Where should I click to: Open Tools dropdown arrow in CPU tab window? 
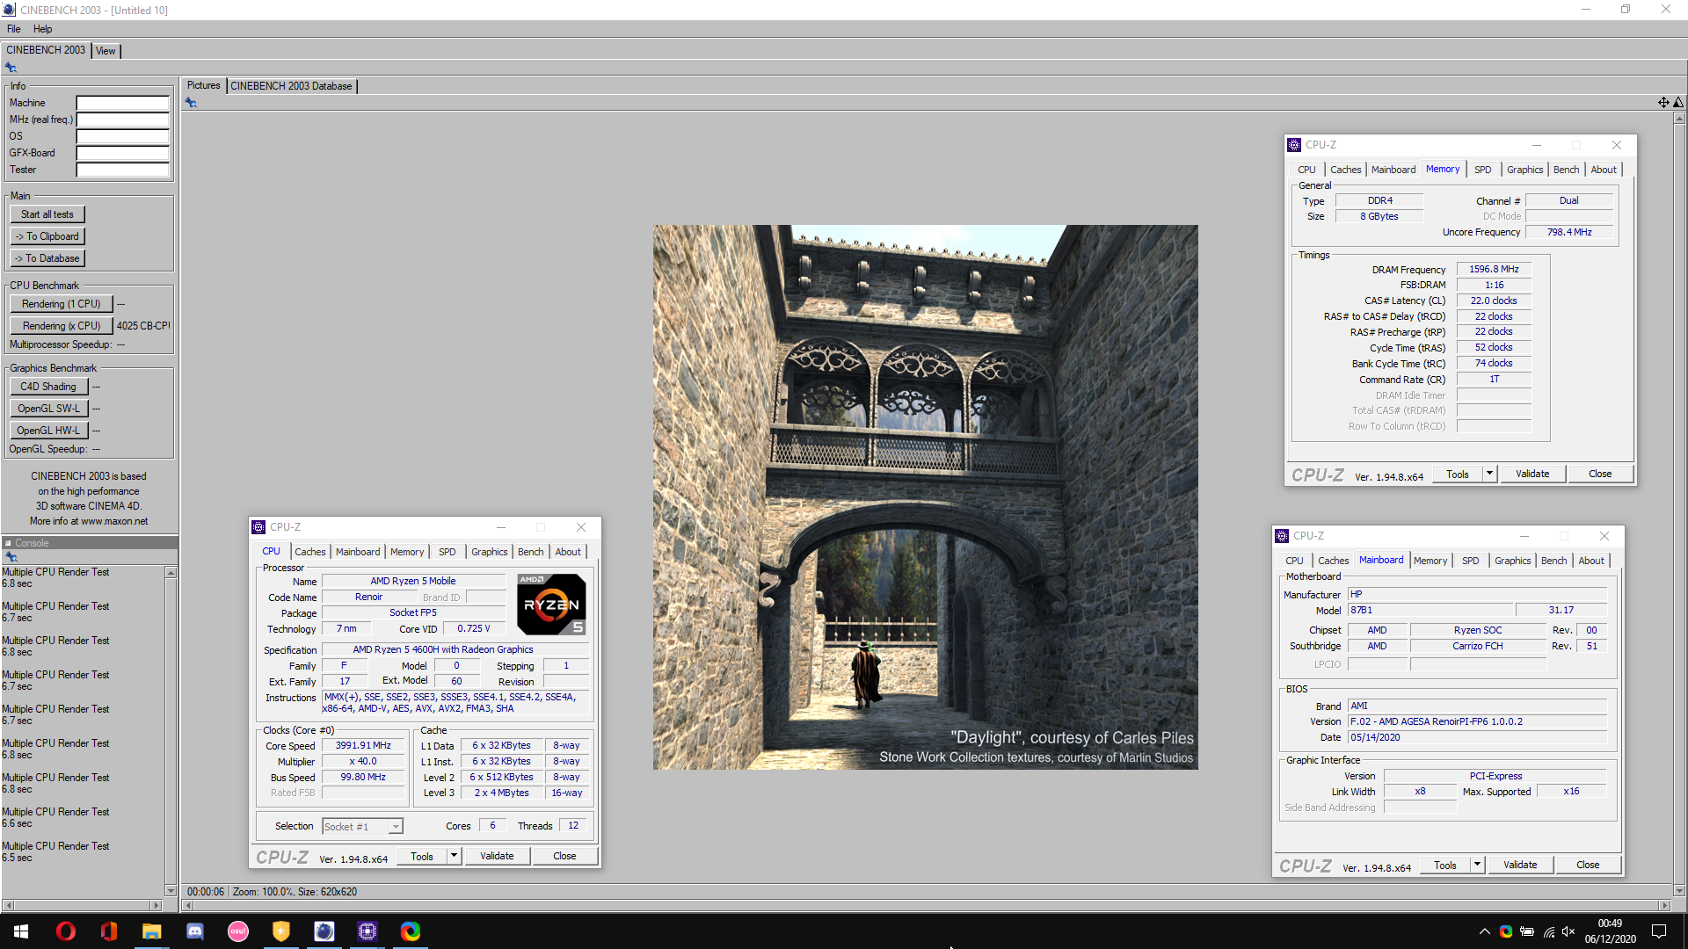[x=454, y=856]
